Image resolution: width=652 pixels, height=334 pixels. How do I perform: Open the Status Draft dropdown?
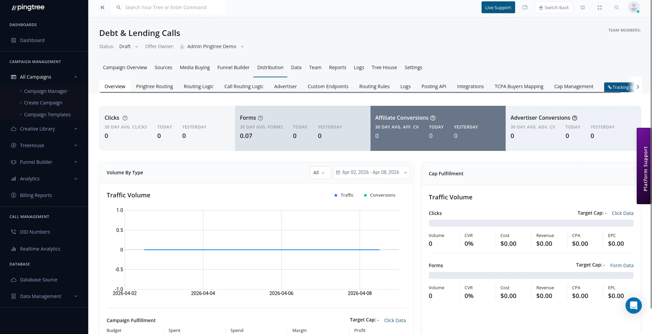[x=128, y=46]
